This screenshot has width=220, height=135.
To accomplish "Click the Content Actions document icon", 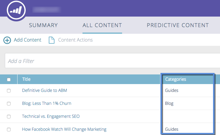I will click(x=51, y=40).
